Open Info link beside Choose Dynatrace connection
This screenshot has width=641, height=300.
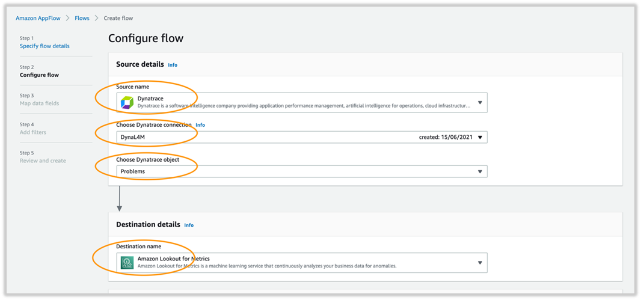[200, 125]
